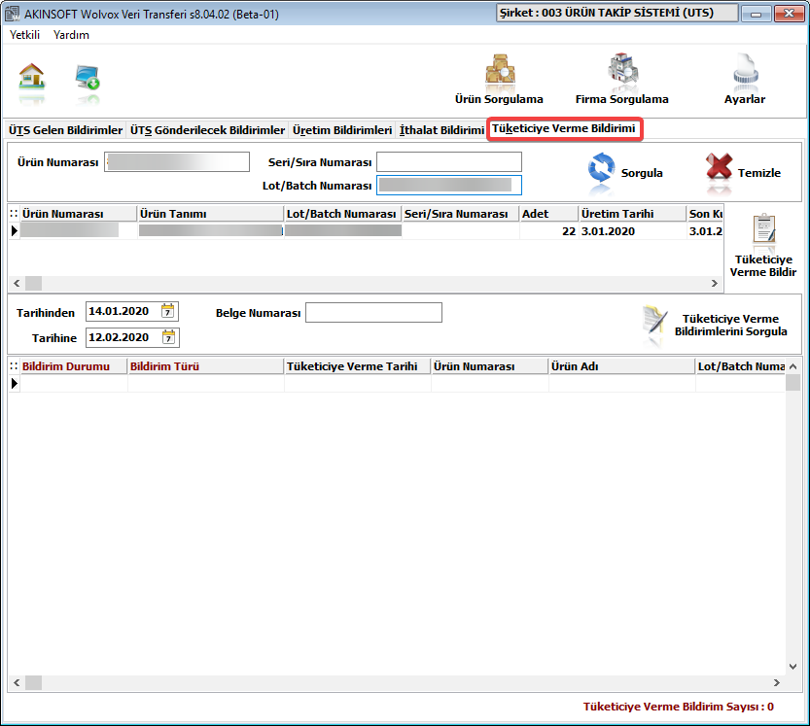Click the Temizle red X icon

pyautogui.click(x=719, y=167)
